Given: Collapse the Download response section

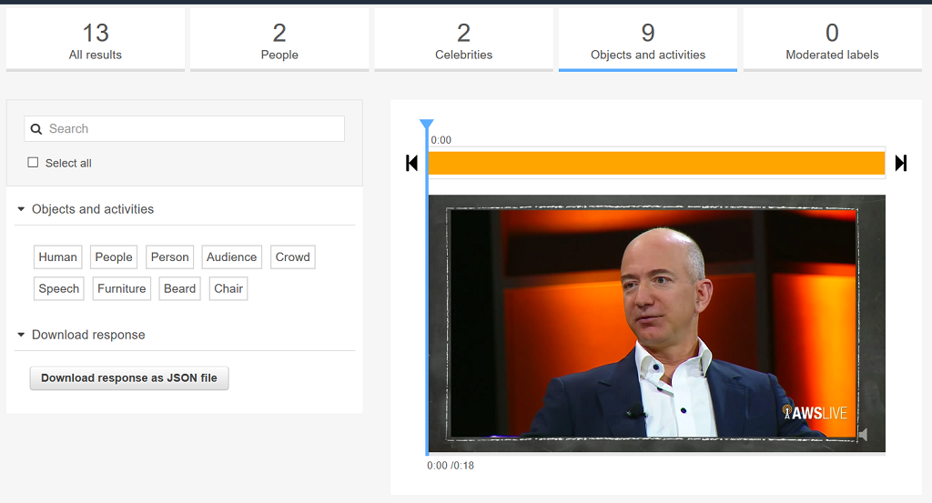Looking at the screenshot, I should [x=21, y=335].
